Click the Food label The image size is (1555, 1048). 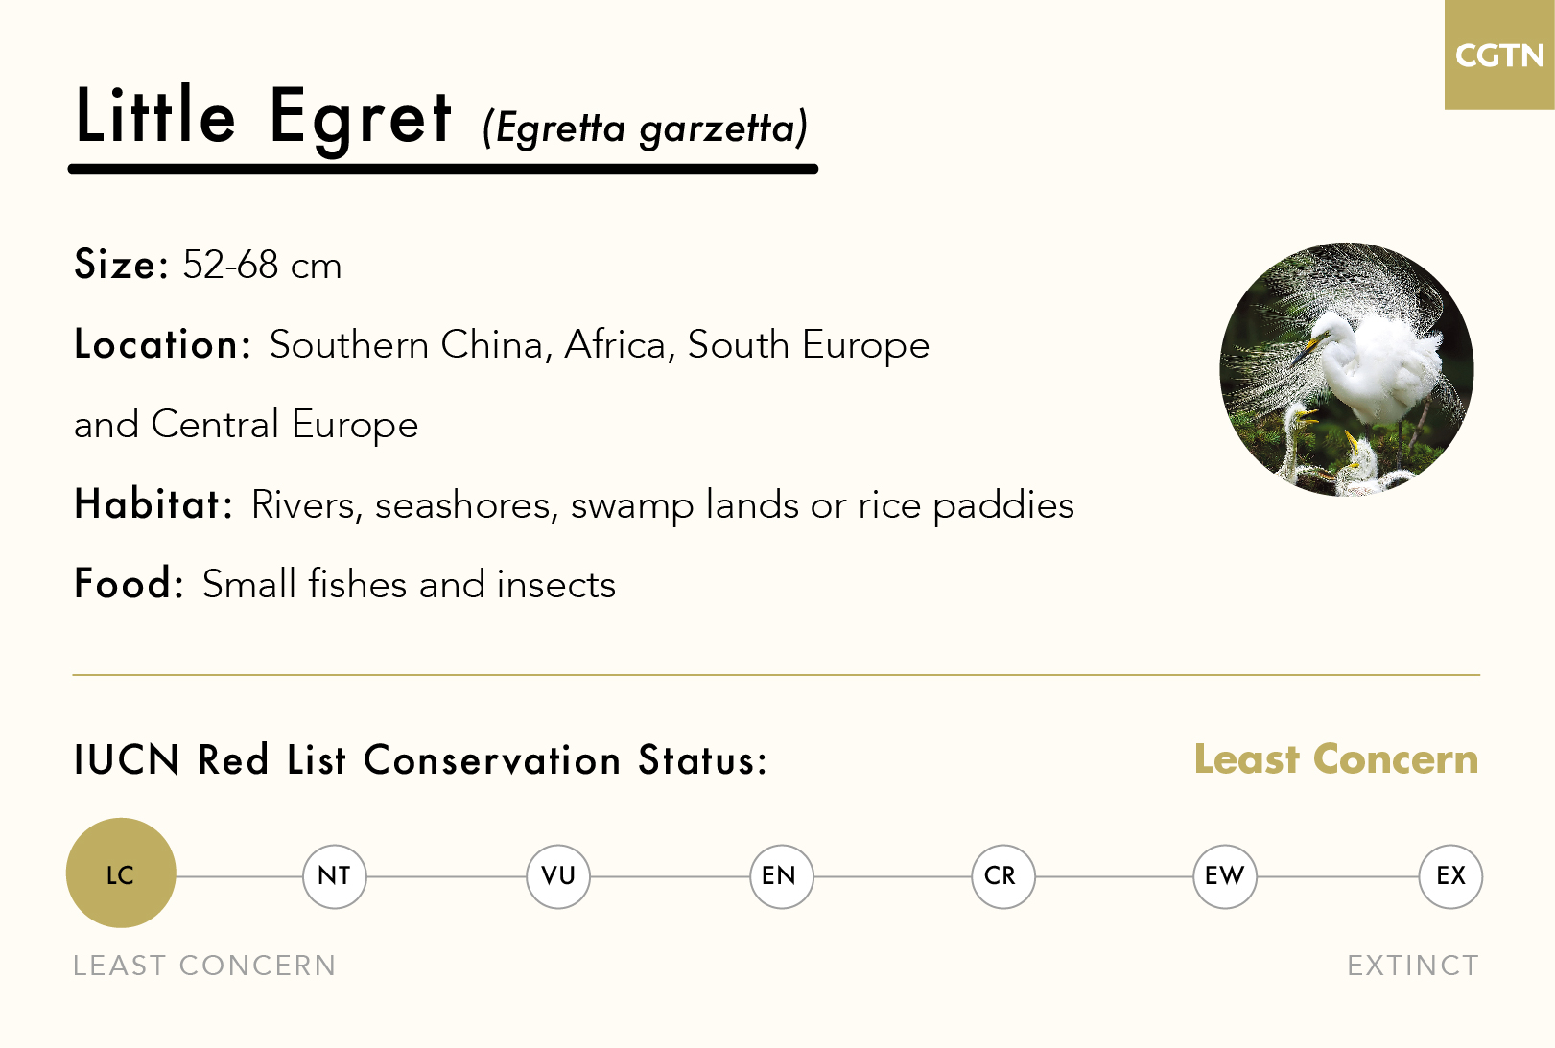(x=129, y=584)
